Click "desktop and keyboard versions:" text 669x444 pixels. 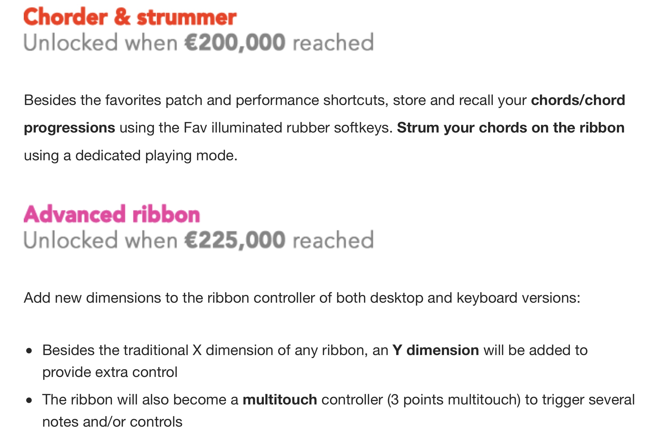coord(475,298)
